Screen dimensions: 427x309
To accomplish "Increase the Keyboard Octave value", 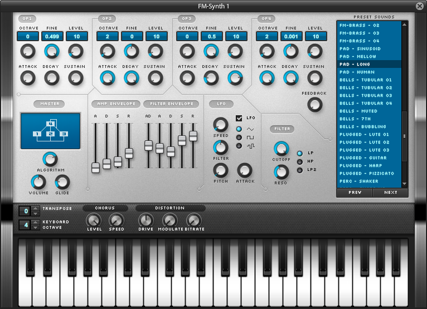I will (36, 222).
